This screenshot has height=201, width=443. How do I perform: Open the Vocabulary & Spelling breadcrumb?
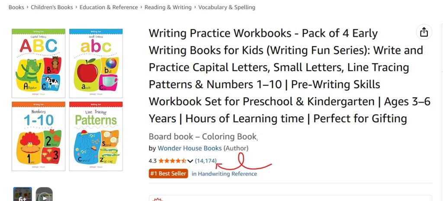coord(227,7)
